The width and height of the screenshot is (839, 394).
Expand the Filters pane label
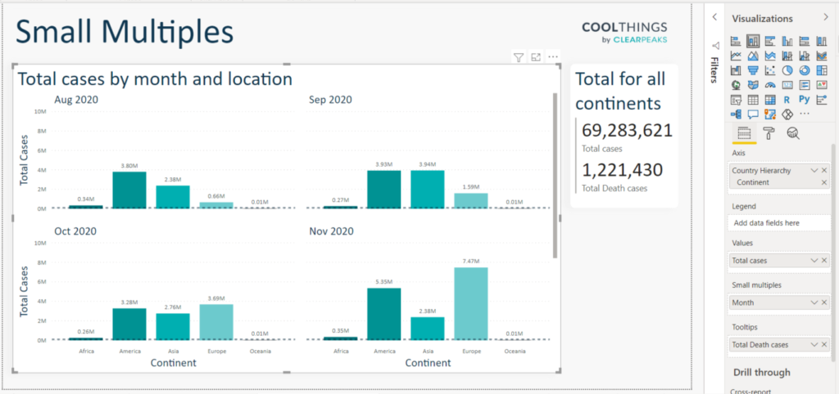714,69
